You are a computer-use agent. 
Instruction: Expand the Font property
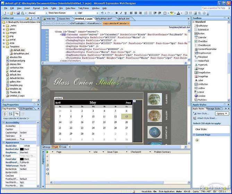4,156
